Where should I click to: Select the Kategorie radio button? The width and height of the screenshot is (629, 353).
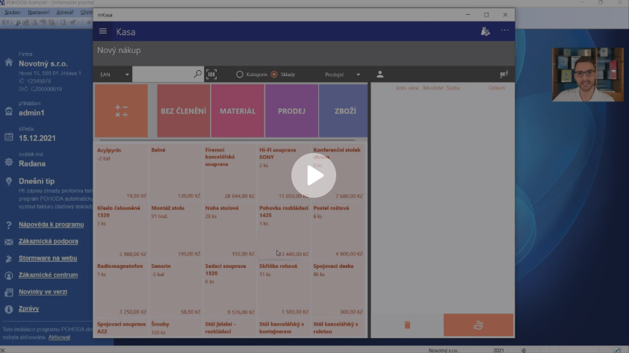click(x=240, y=74)
